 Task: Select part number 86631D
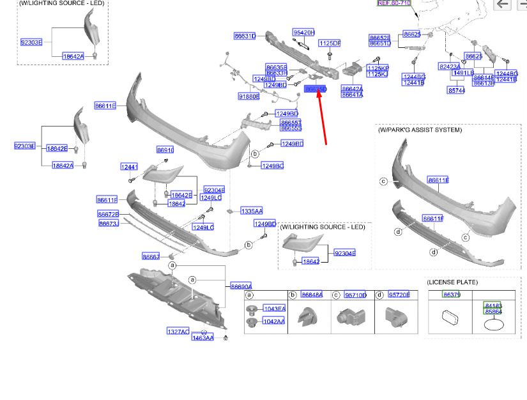click(244, 36)
